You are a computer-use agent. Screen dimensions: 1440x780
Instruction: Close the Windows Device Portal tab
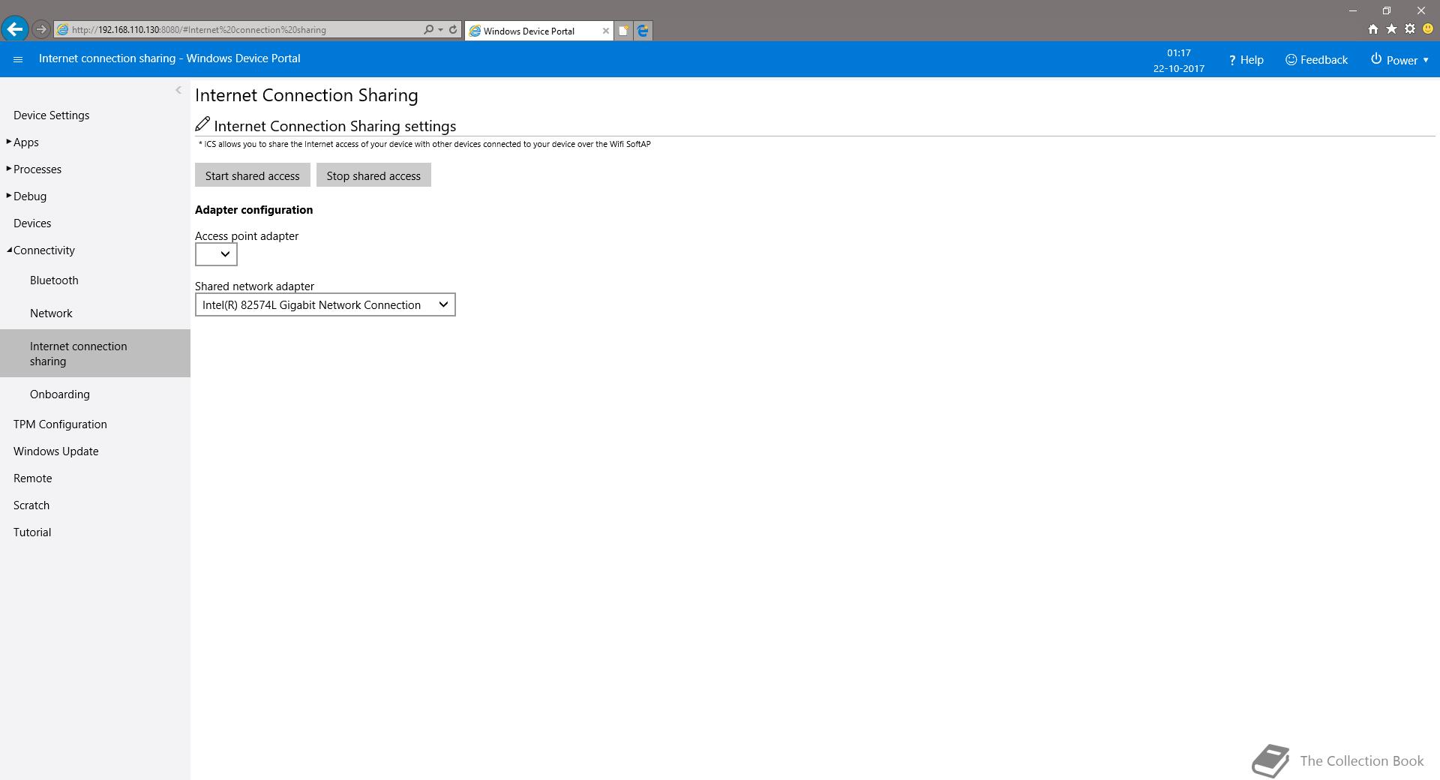point(606,31)
